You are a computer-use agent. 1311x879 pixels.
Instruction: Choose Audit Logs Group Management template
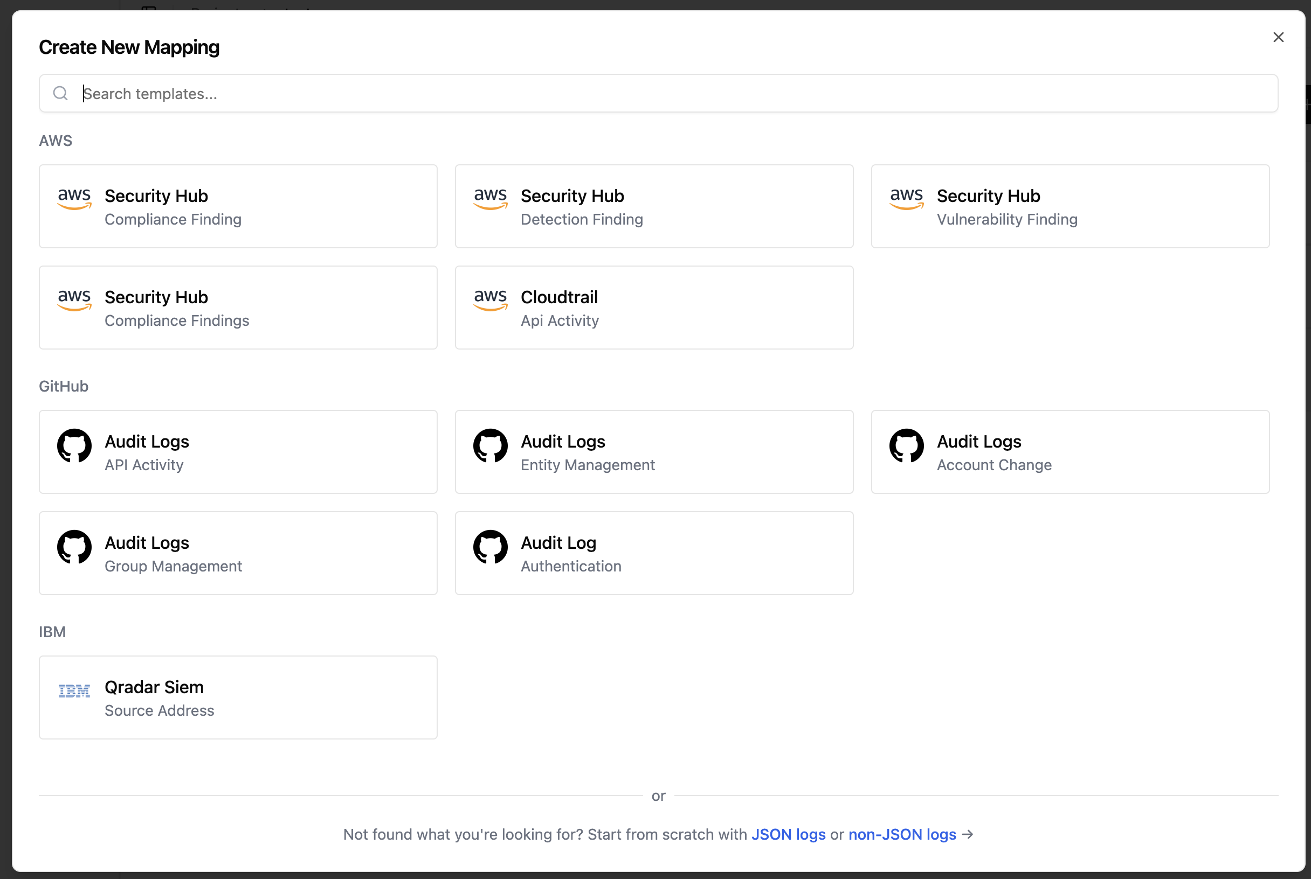(x=238, y=553)
